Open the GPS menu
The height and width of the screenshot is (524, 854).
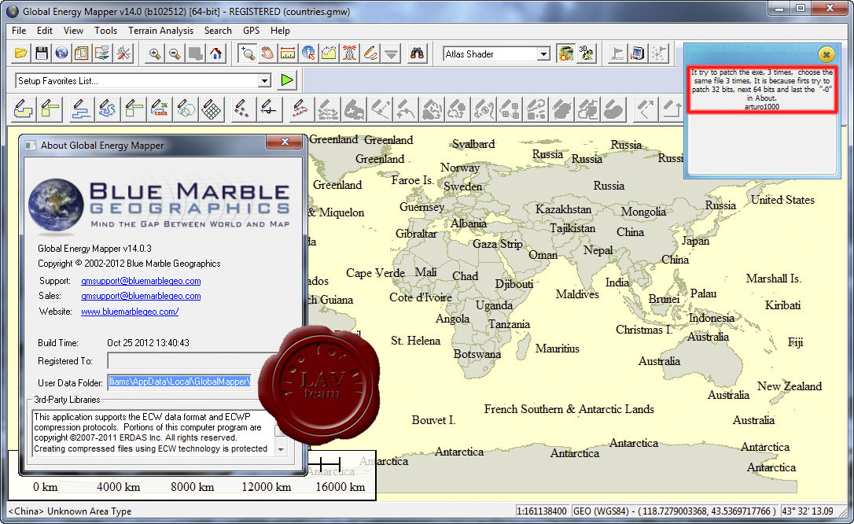coord(251,31)
